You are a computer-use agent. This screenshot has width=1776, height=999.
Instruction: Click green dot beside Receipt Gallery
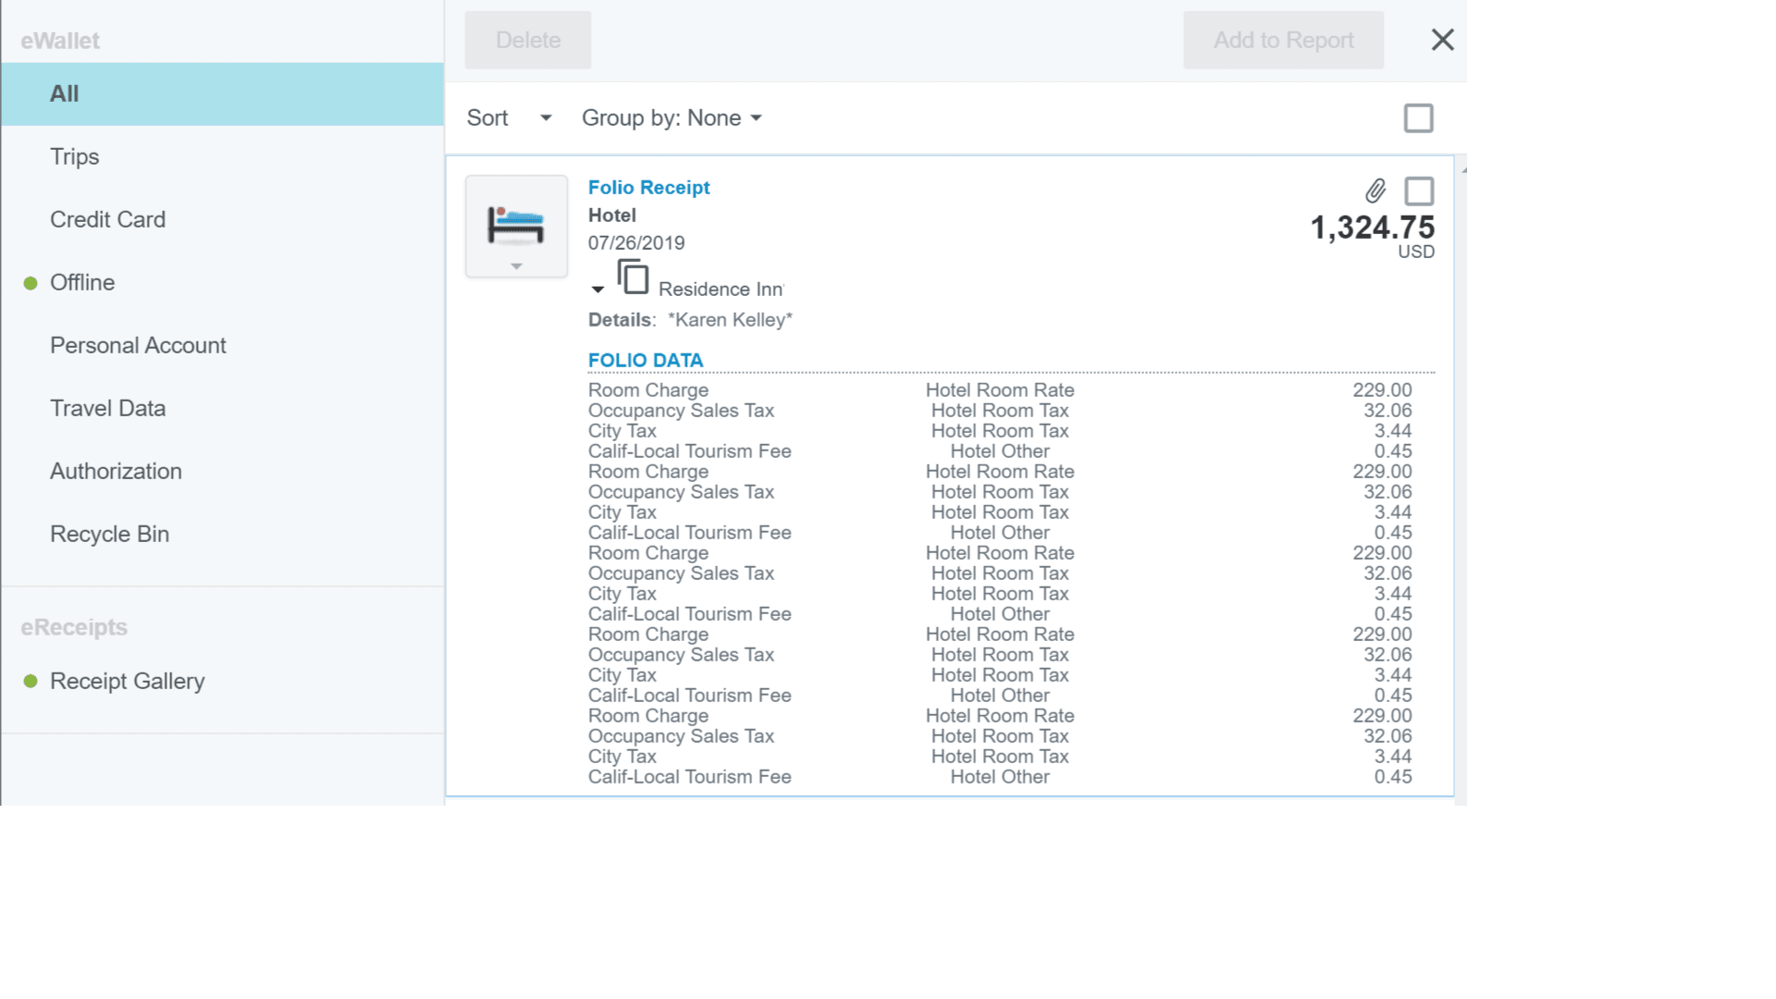[x=31, y=682]
